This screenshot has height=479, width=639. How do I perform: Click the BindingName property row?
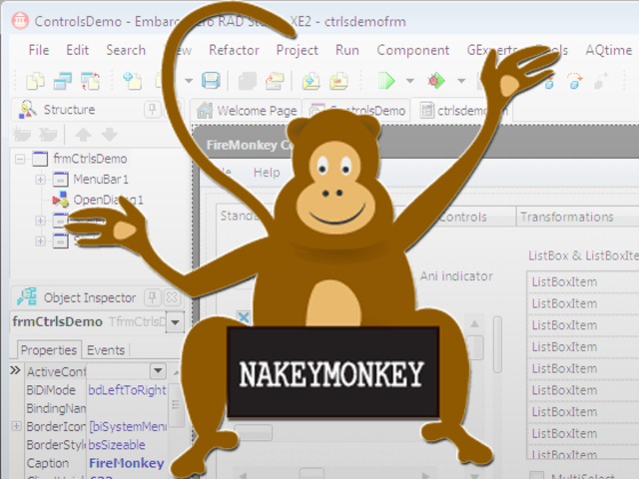pyautogui.click(x=96, y=408)
